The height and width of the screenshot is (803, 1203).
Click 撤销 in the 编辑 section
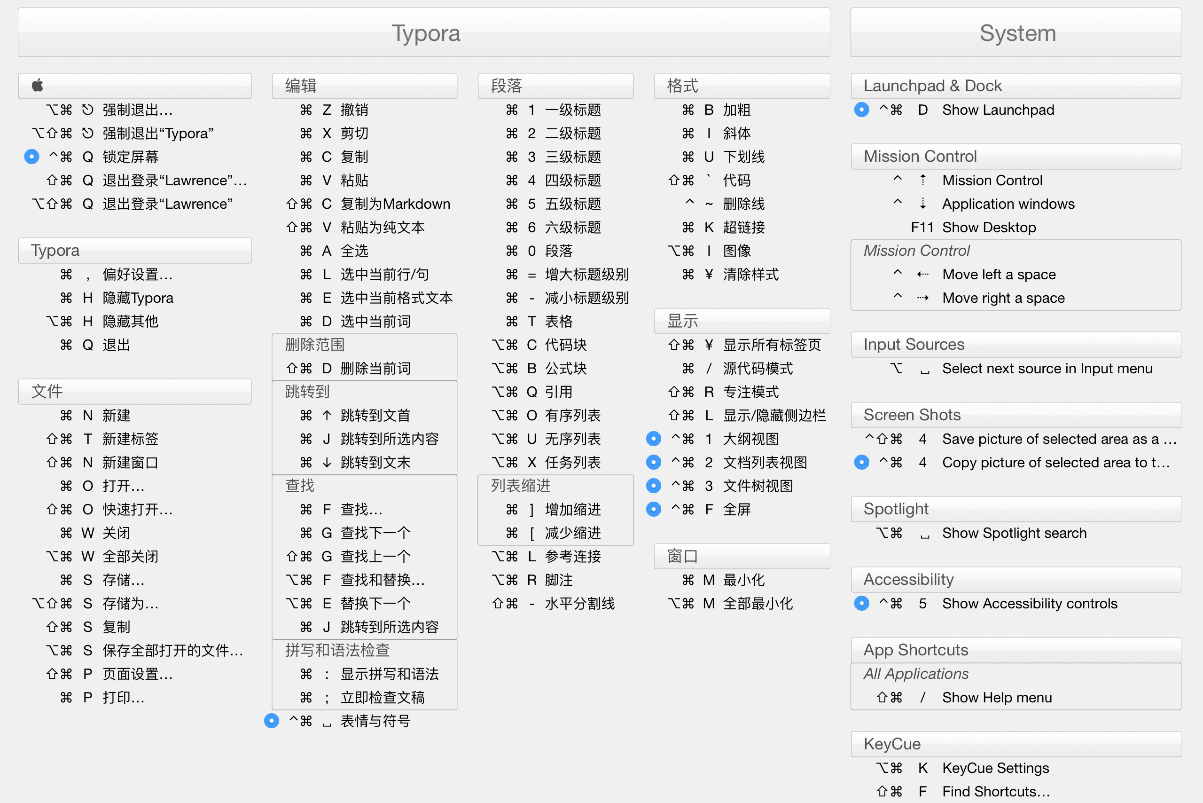[x=334, y=110]
